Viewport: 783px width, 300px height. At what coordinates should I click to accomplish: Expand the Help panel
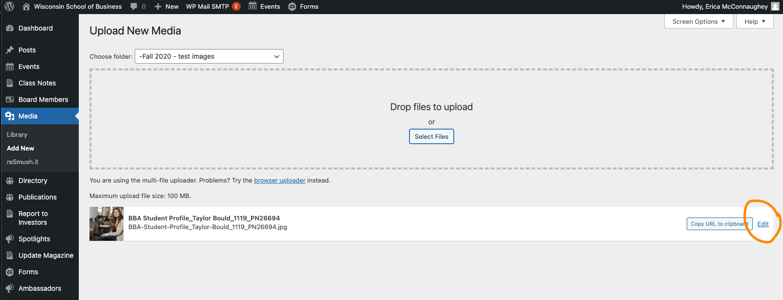pyautogui.click(x=754, y=21)
